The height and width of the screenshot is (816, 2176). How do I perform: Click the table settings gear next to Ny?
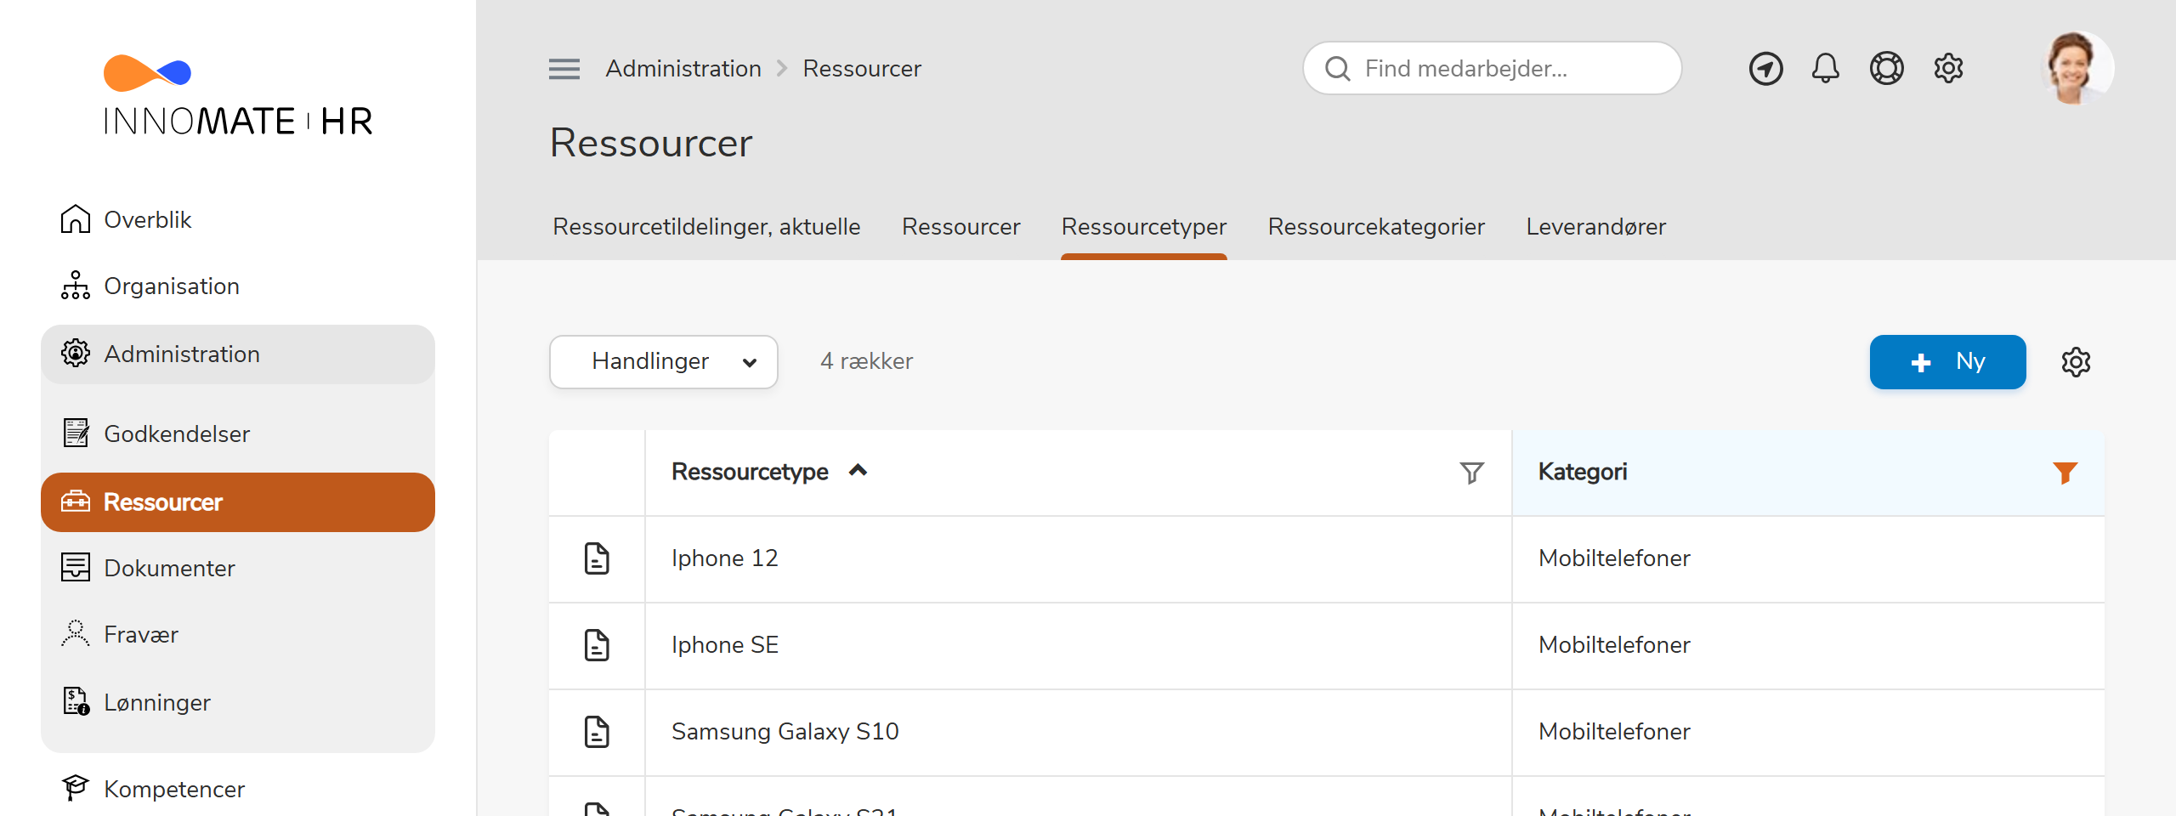tap(2076, 362)
